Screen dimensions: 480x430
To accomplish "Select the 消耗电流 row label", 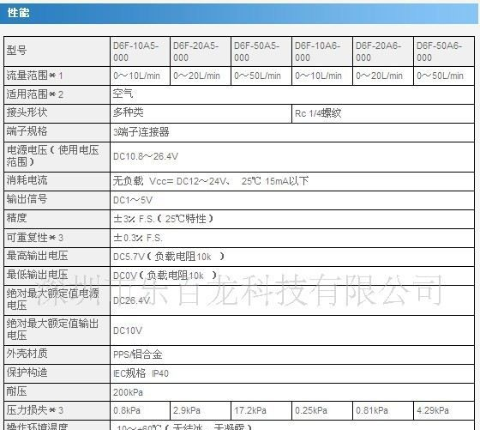I will 27,180.
